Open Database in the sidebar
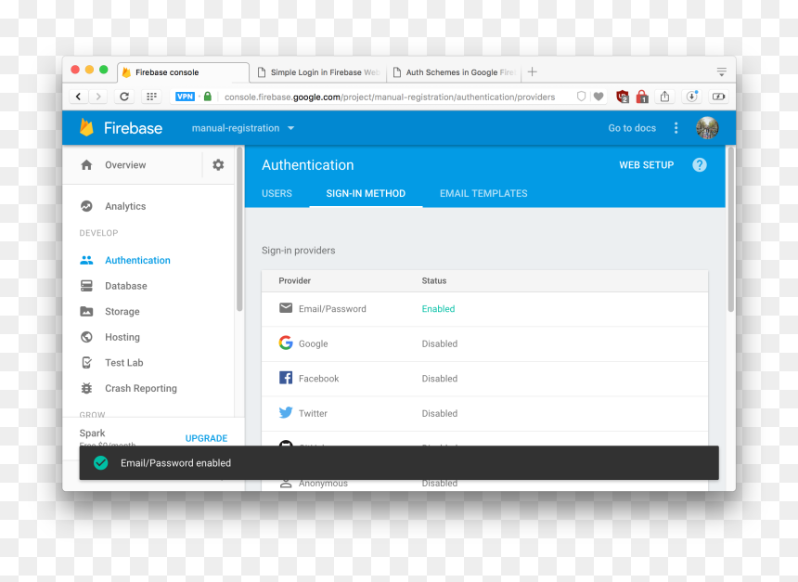Image resolution: width=798 pixels, height=582 pixels. 125,286
